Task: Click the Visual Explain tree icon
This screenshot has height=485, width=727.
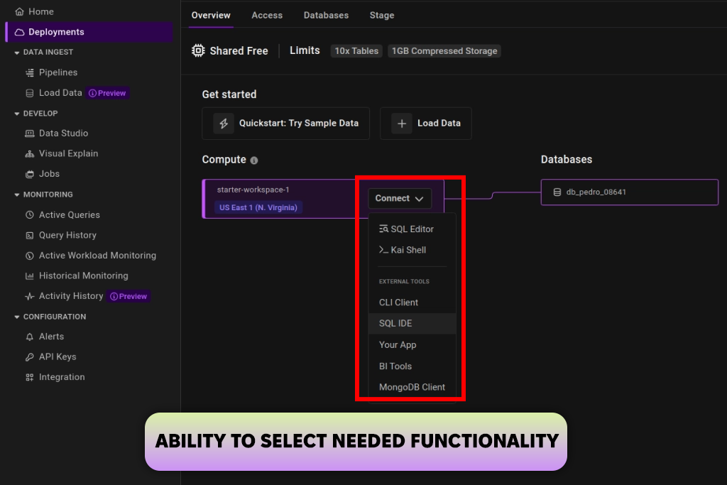Action: [30, 153]
